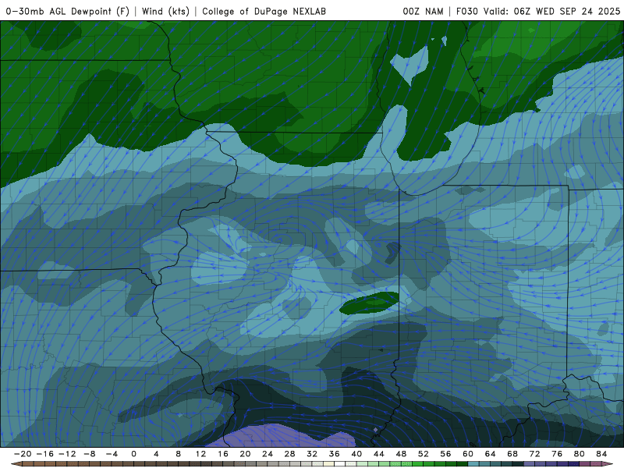Click the 16 legend value

(223, 454)
